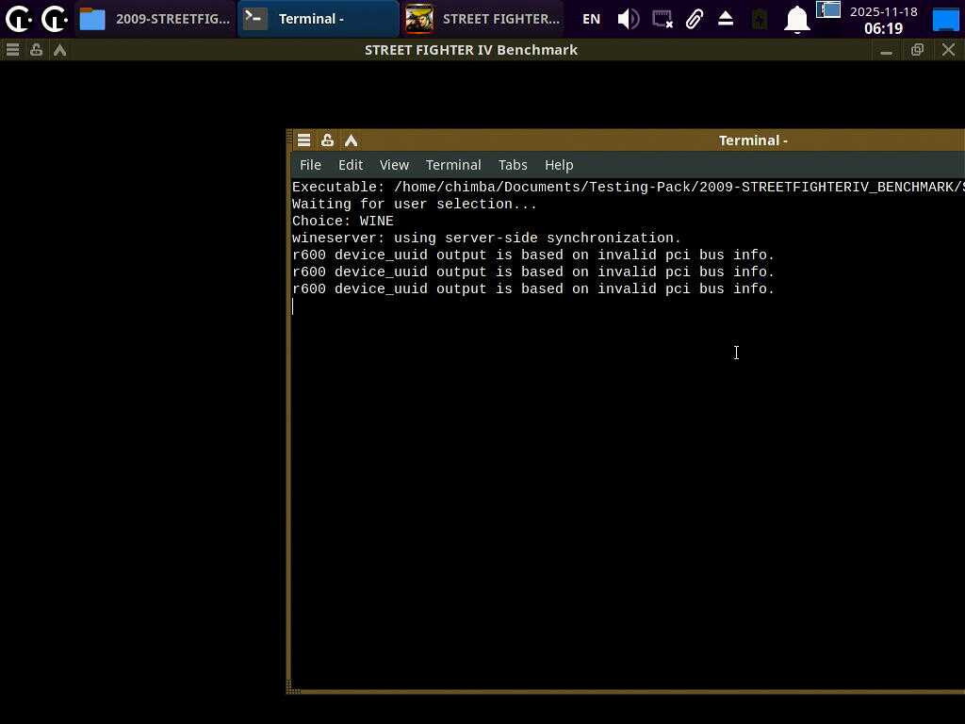The height and width of the screenshot is (724, 965).
Task: Close the STREET FIGHTER IV Benchmark window
Action: pyautogui.click(x=948, y=50)
